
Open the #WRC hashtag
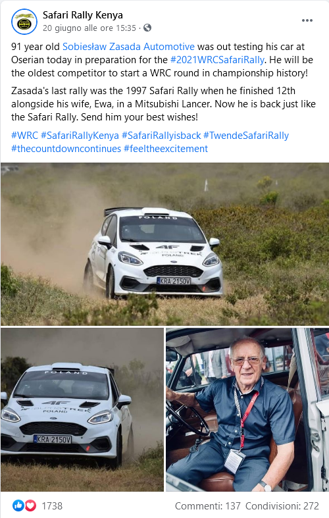click(x=24, y=136)
